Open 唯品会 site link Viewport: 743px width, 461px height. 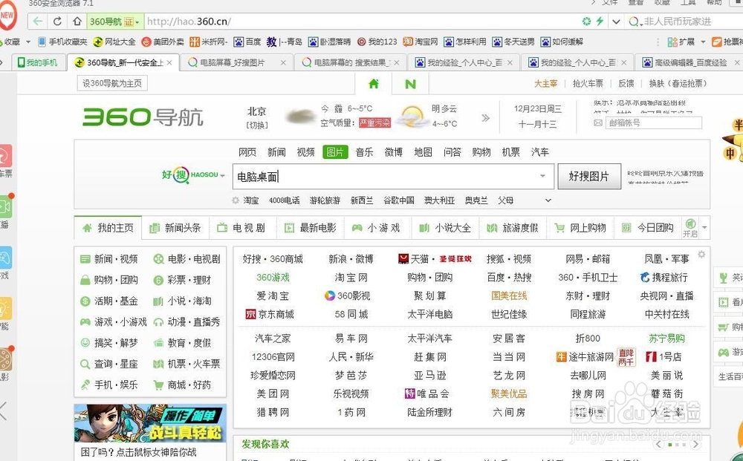tap(427, 393)
